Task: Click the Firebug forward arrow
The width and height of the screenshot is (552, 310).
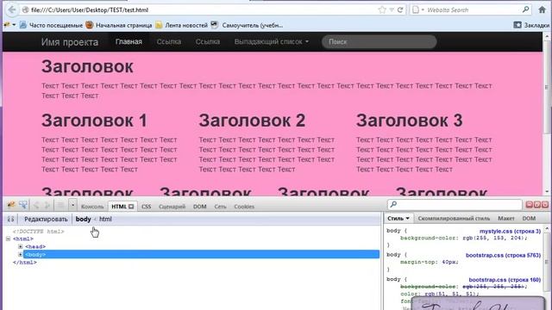Action: 47,205
